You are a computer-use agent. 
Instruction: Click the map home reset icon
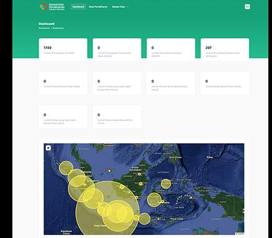pyautogui.click(x=48, y=148)
